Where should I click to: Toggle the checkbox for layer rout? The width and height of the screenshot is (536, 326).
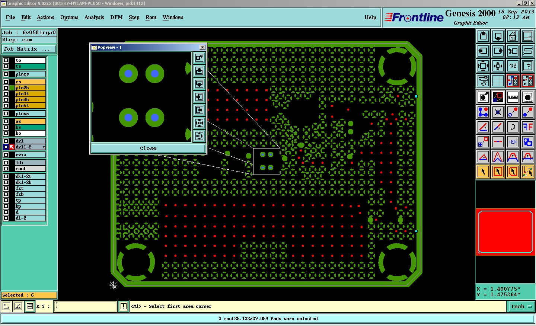click(6, 169)
